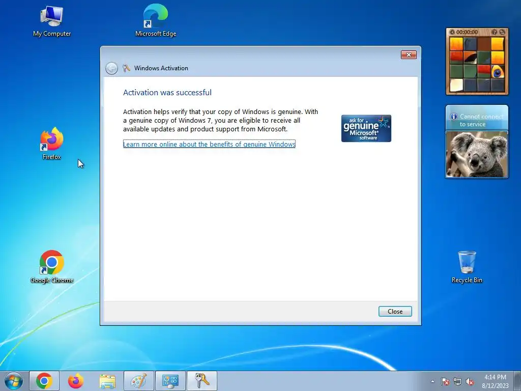Select the 'Activation was successful' heading
The width and height of the screenshot is (521, 391).
point(167,93)
